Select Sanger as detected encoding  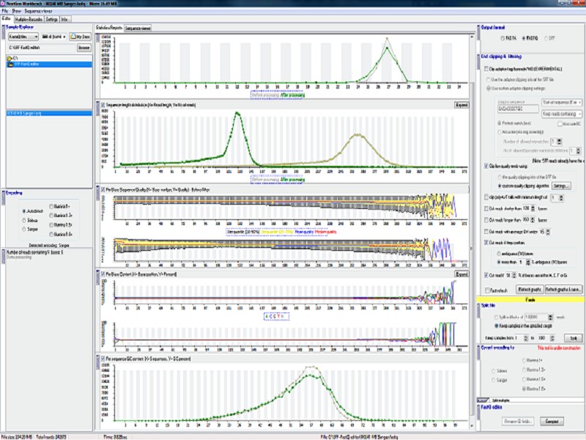(24, 229)
